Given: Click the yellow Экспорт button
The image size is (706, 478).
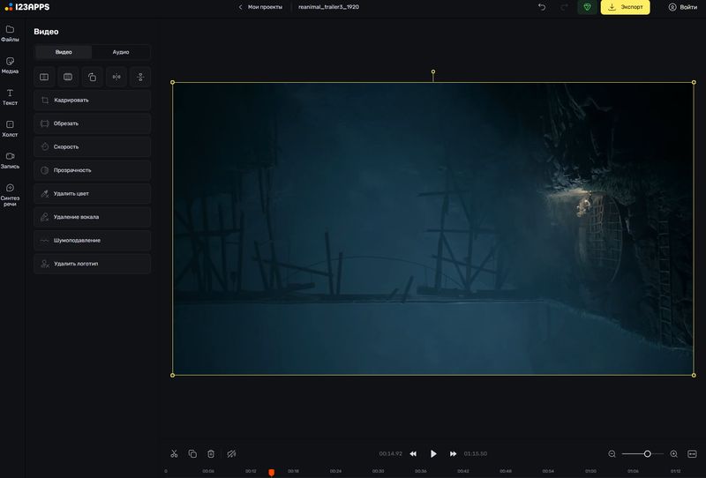Looking at the screenshot, I should click(625, 7).
